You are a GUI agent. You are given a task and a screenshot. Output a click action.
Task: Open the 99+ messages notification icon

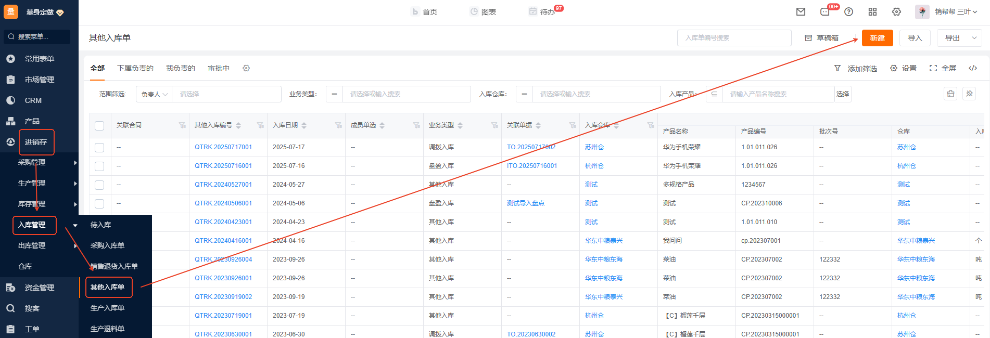pos(826,11)
